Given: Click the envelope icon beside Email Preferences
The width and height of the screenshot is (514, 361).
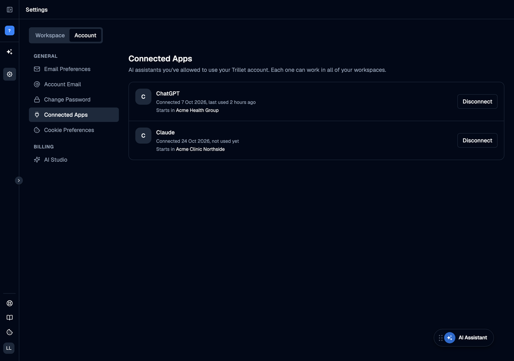Looking at the screenshot, I should pos(37,69).
